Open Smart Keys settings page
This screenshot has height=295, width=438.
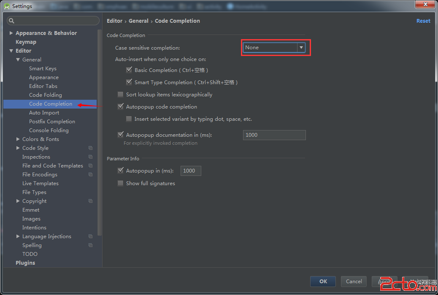(43, 69)
